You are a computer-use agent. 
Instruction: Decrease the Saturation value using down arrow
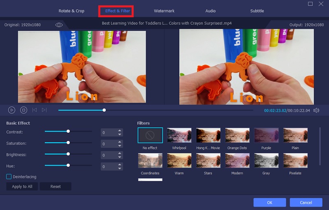120,146
